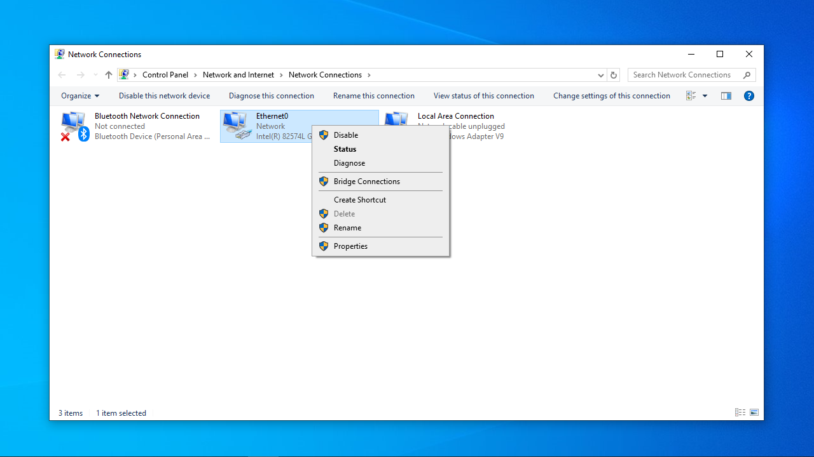Expand the Organize dropdown menu
This screenshot has height=457, width=814.
80,96
